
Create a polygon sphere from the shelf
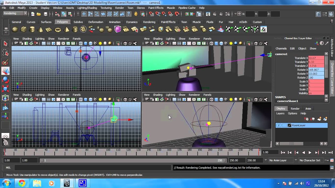coord(15,29)
